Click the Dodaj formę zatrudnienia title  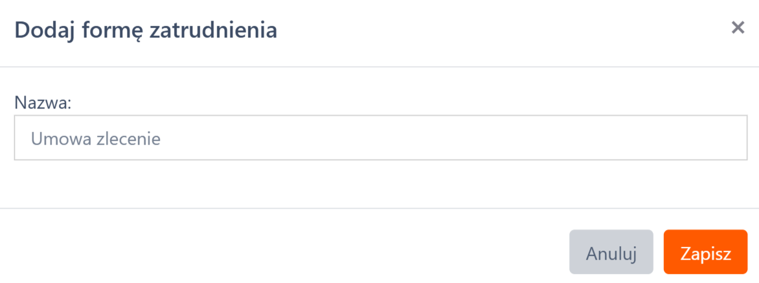pos(146,30)
